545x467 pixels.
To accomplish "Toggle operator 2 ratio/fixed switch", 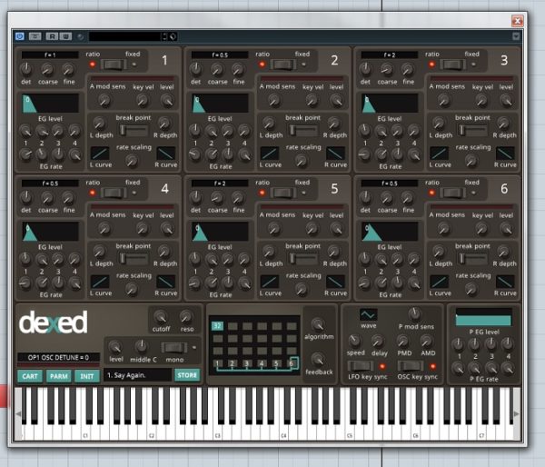I will coord(282,65).
